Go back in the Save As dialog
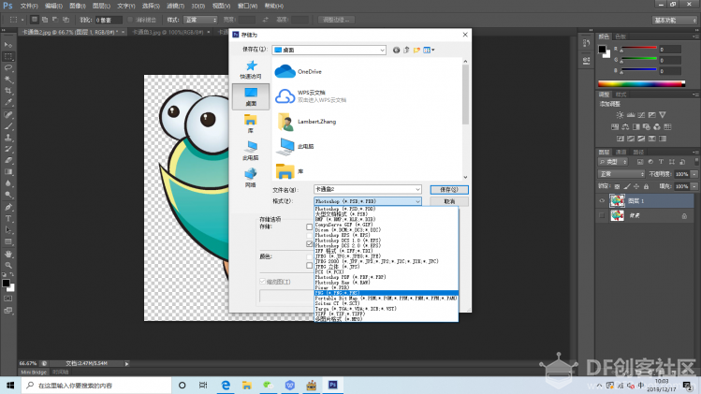701x394 pixels. coord(396,51)
